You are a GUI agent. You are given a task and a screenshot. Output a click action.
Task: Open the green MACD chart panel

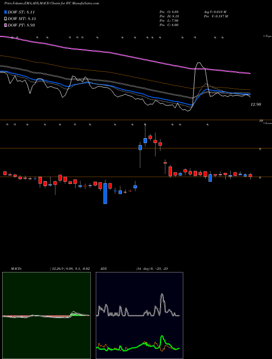point(46,315)
